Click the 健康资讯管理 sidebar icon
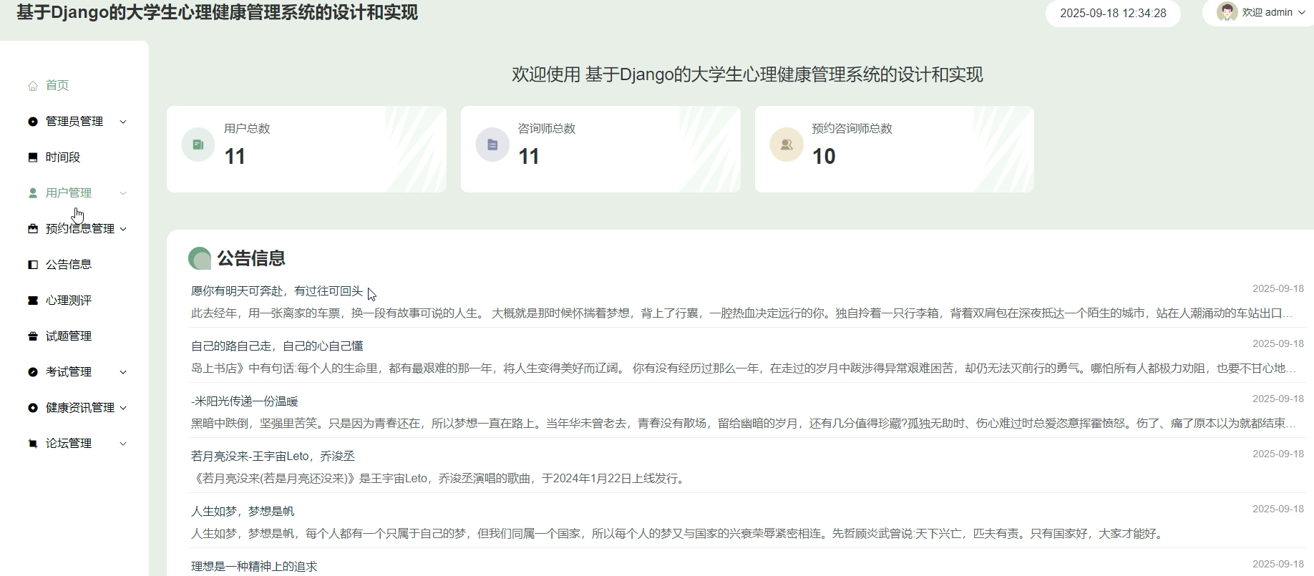1314x576 pixels. click(x=33, y=408)
